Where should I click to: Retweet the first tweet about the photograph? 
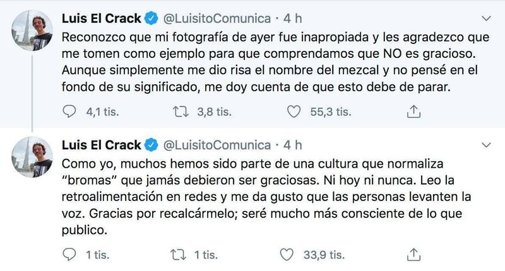pyautogui.click(x=181, y=112)
